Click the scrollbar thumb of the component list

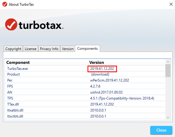168,70
